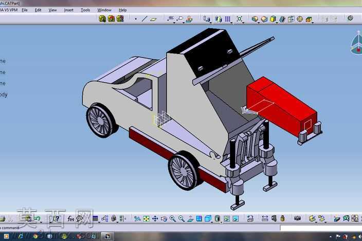
Task: Click the Measure Between ruler icon
Action: click(265, 218)
